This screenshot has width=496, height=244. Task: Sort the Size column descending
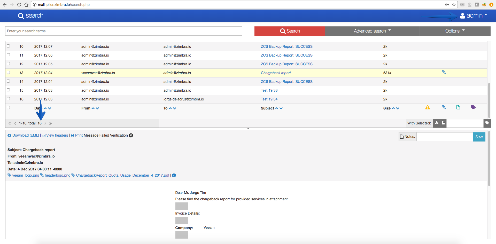[x=398, y=108]
